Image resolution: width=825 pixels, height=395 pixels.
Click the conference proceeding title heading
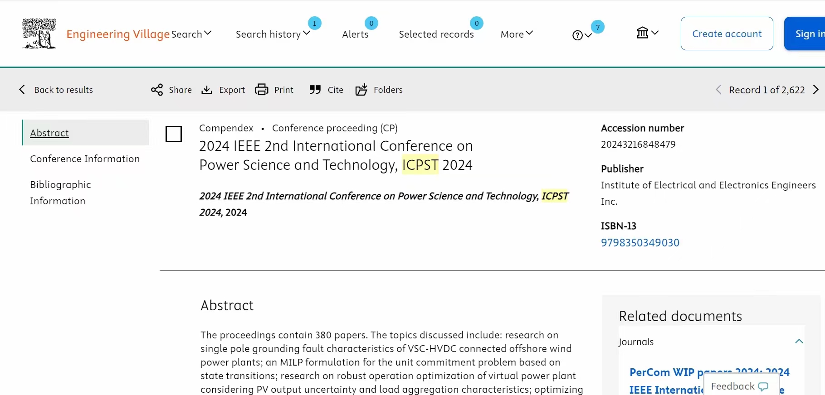point(336,155)
